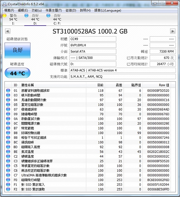Go to next disk with right arrow
The image size is (180, 197).
click(x=172, y=31)
